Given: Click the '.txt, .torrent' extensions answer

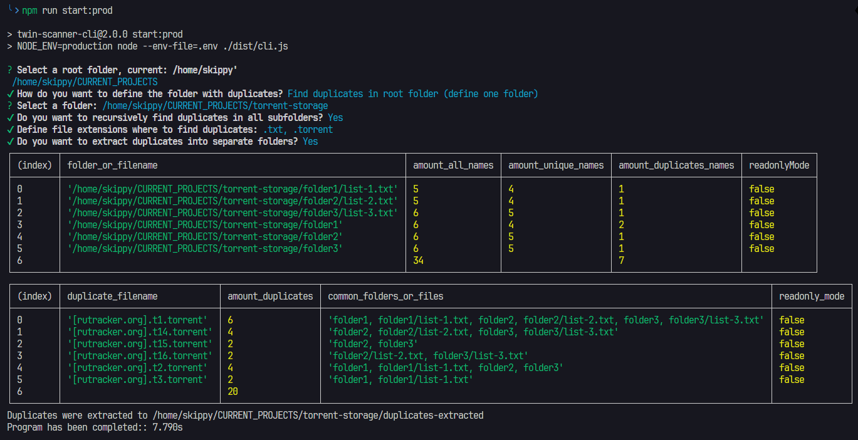Looking at the screenshot, I should tap(298, 130).
